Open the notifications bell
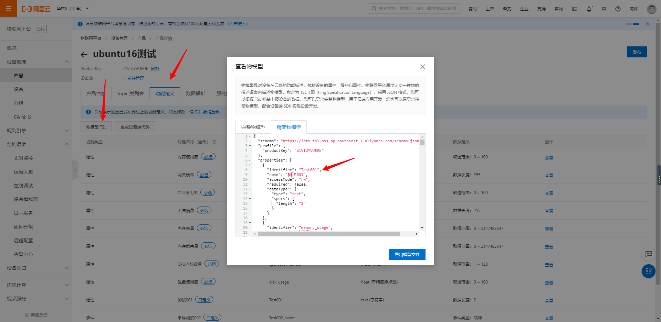The image size is (661, 322). click(589, 9)
